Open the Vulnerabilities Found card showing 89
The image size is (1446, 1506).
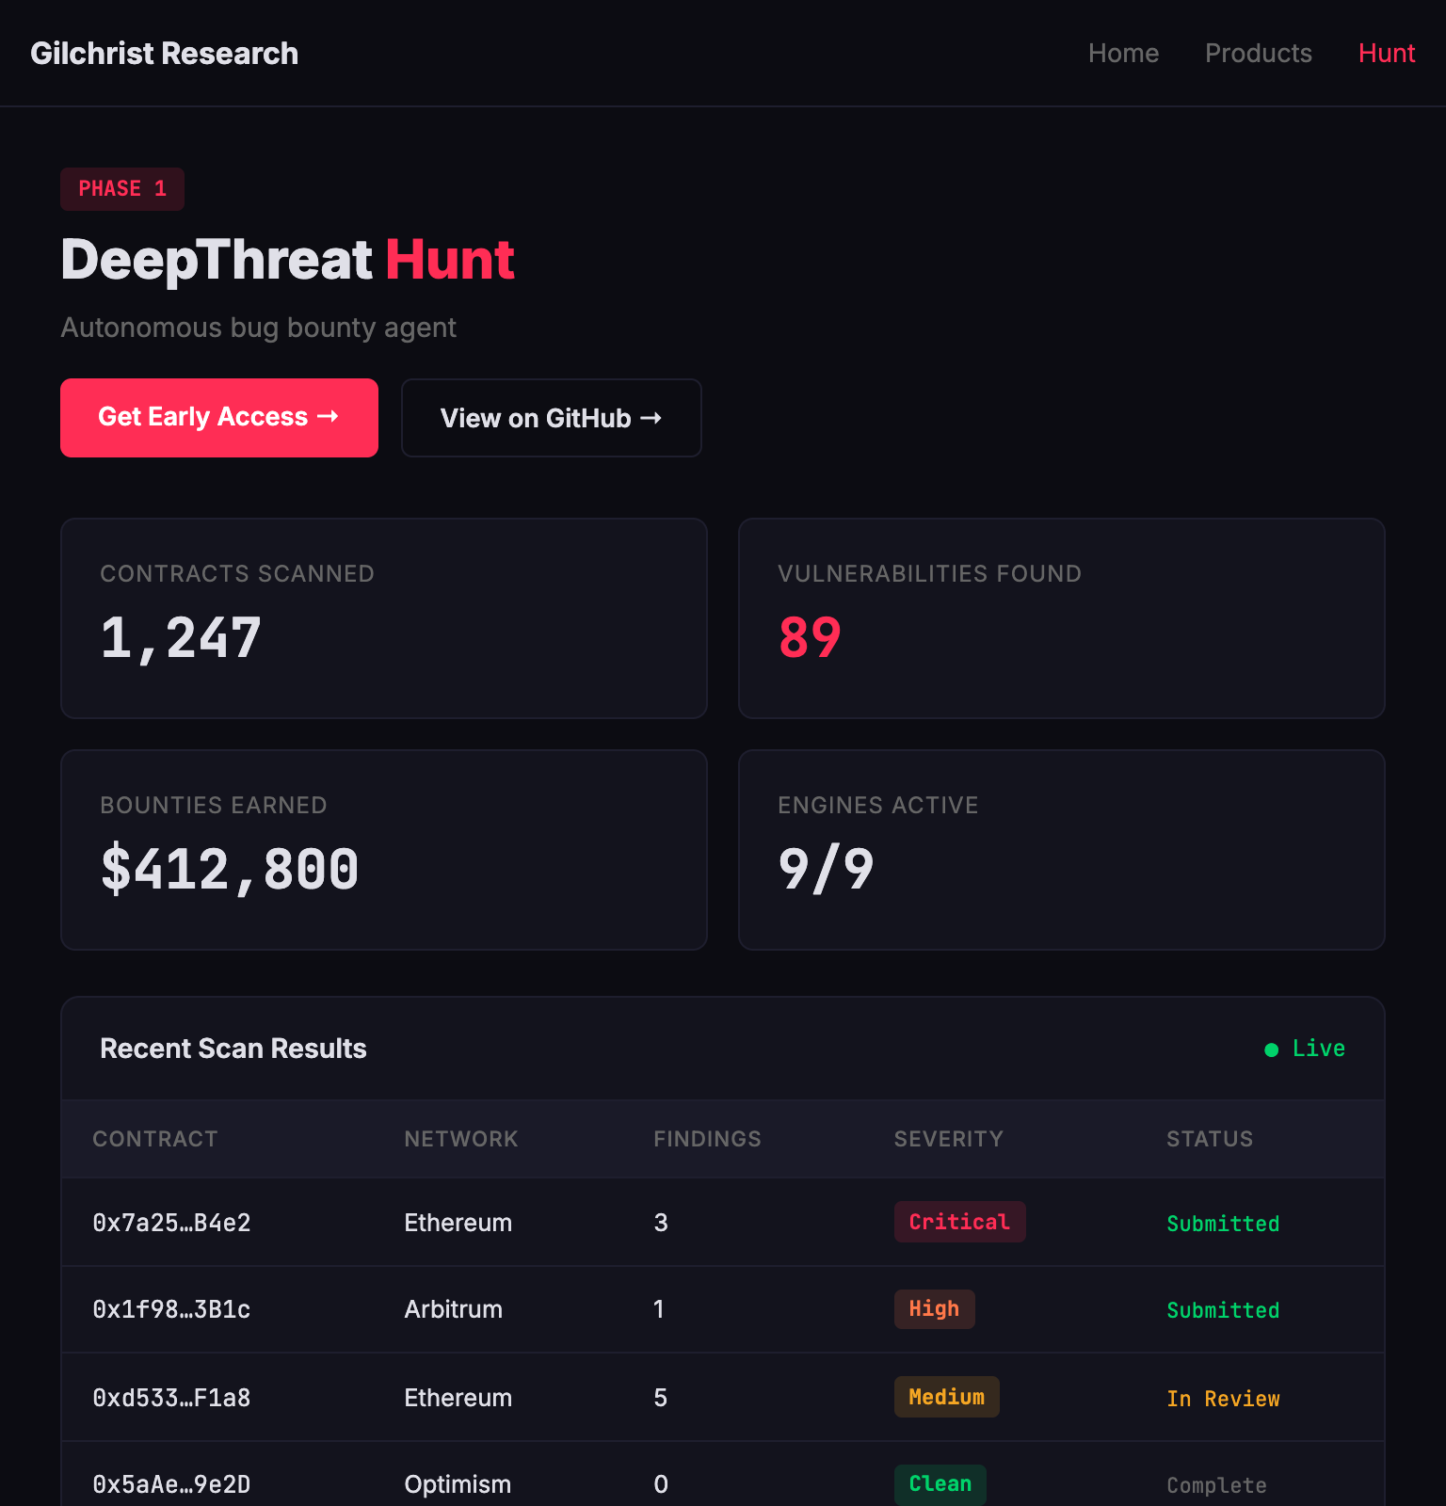(1061, 618)
